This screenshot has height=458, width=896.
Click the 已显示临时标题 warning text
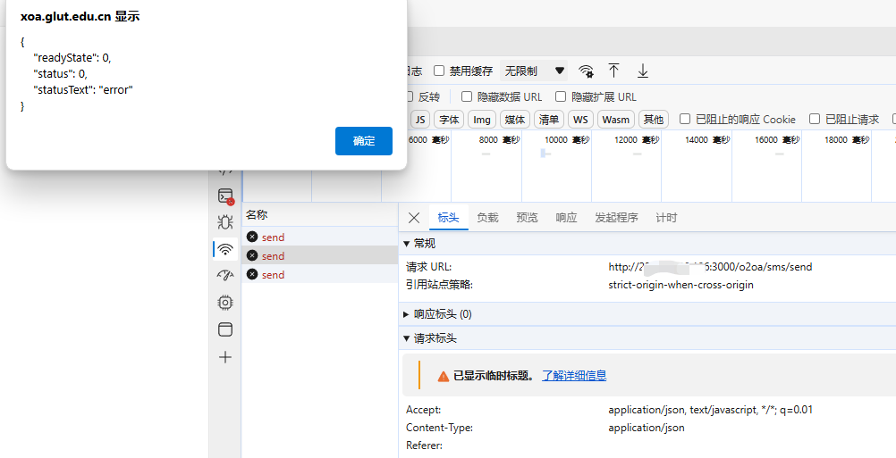494,375
